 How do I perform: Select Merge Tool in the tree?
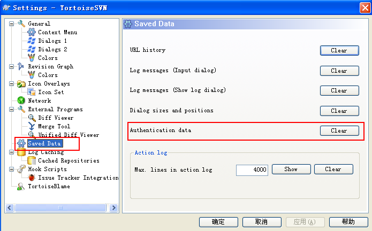tap(54, 126)
